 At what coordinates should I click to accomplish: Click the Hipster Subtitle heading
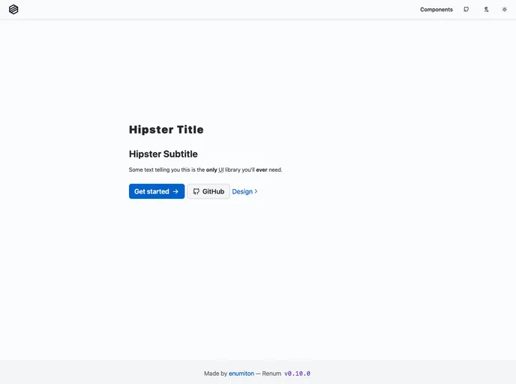coord(163,154)
